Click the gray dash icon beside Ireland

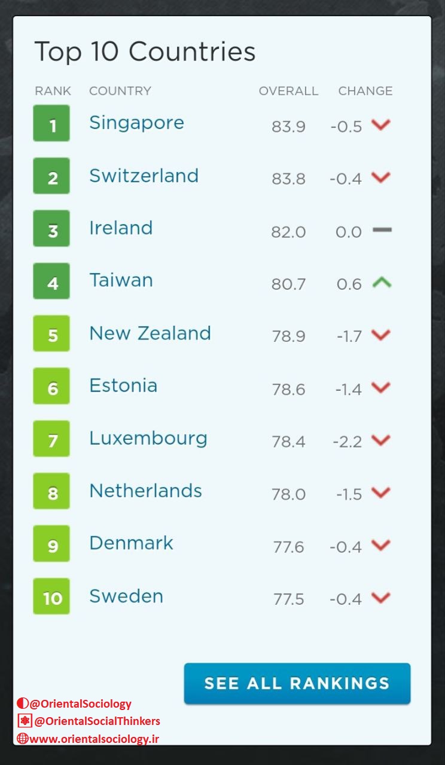pos(382,229)
